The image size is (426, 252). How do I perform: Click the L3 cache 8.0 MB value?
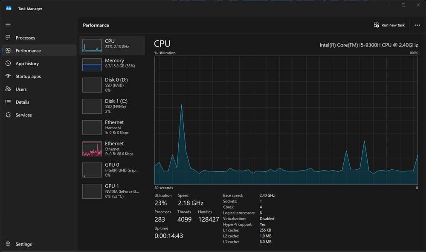tap(265, 242)
